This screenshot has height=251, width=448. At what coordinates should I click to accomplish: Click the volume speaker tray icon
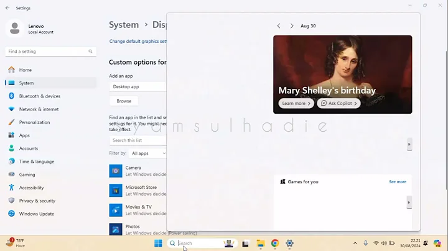384,243
